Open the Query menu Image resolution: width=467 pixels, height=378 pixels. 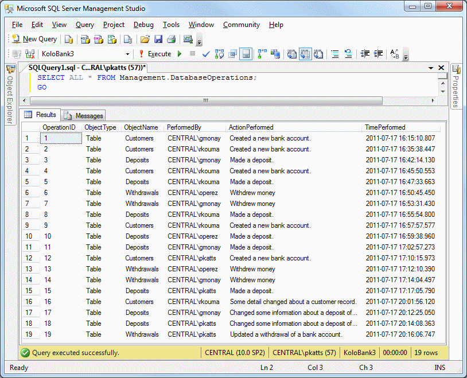pos(85,25)
